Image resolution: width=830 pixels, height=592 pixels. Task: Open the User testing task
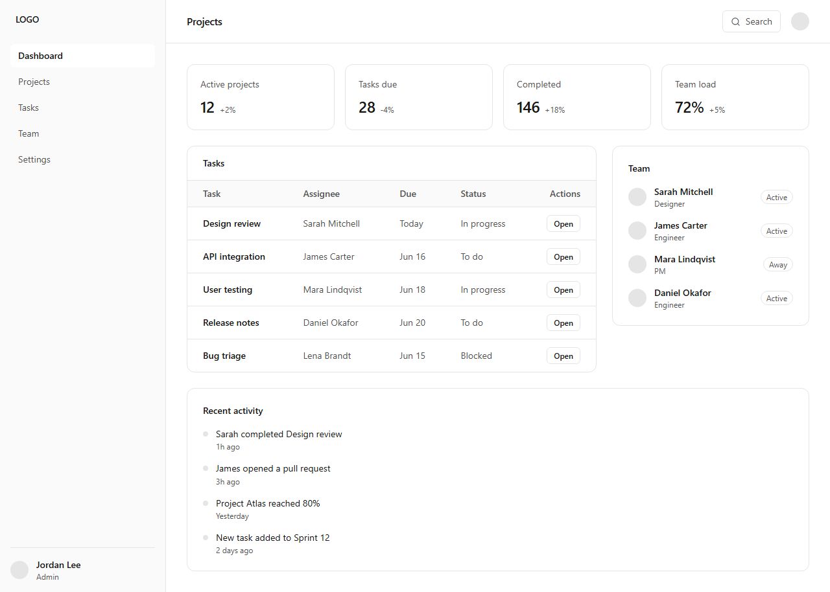point(563,290)
